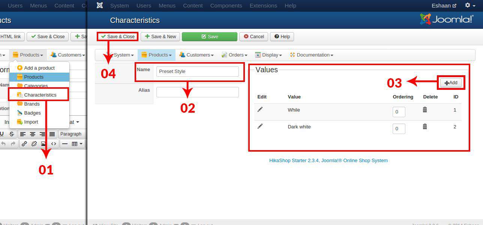Image resolution: width=483 pixels, height=225 pixels.
Task: Center-align text in the editor
Action: (x=33, y=134)
